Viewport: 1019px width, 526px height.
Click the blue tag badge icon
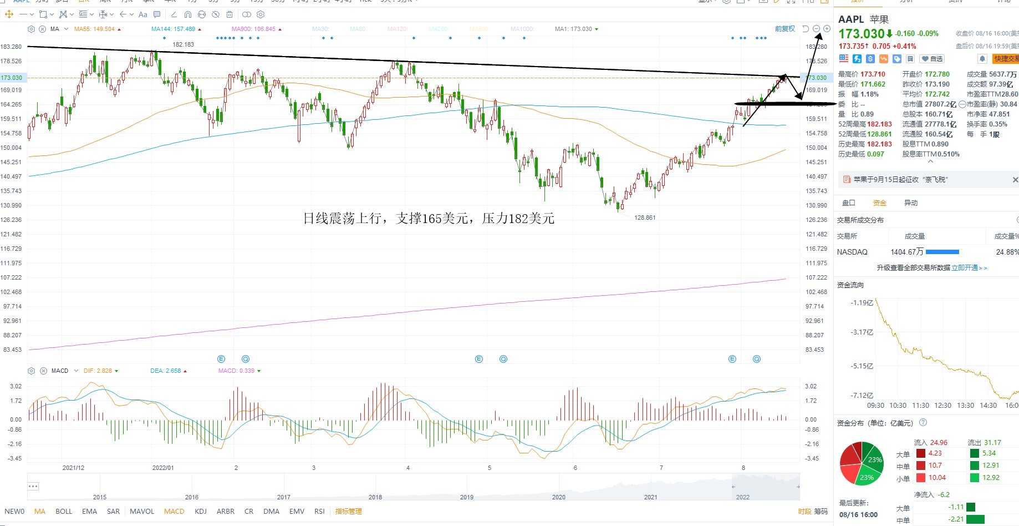(x=897, y=59)
